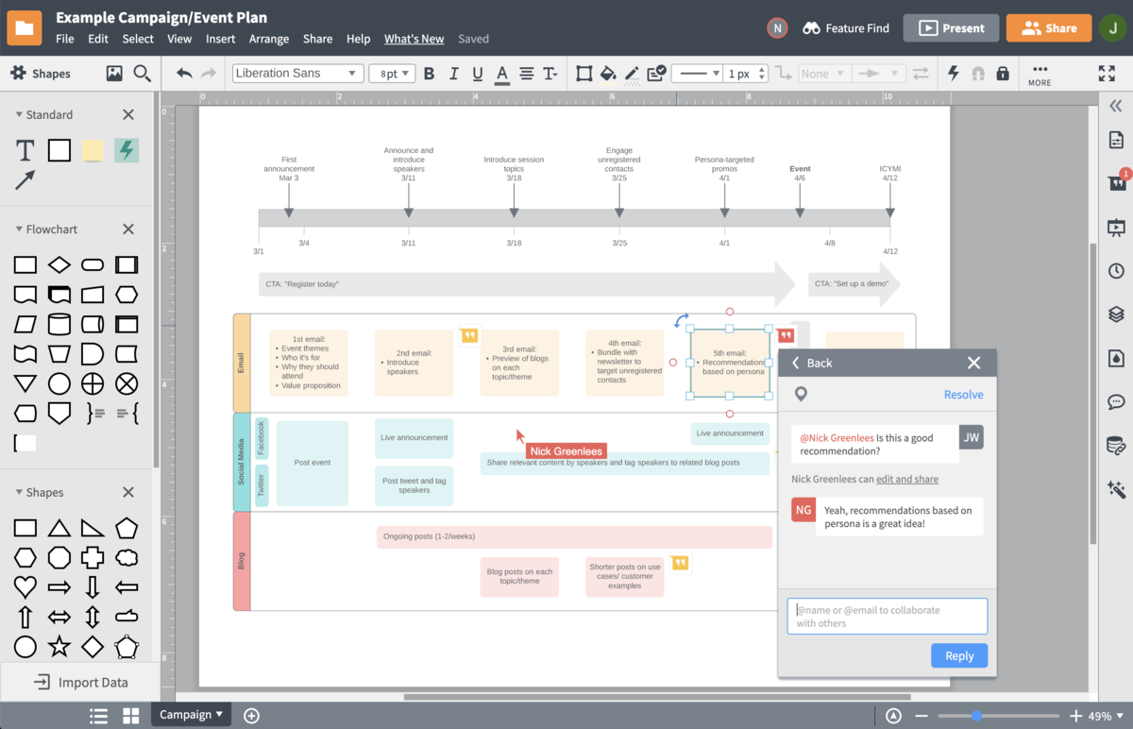Open shape search with the magnifying glass
1133x729 pixels.
click(142, 72)
